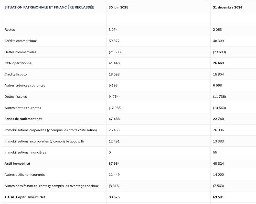Screen dimensions: 256x204
Task: Click the Immobilisations corporelles row label
Action: point(51,130)
